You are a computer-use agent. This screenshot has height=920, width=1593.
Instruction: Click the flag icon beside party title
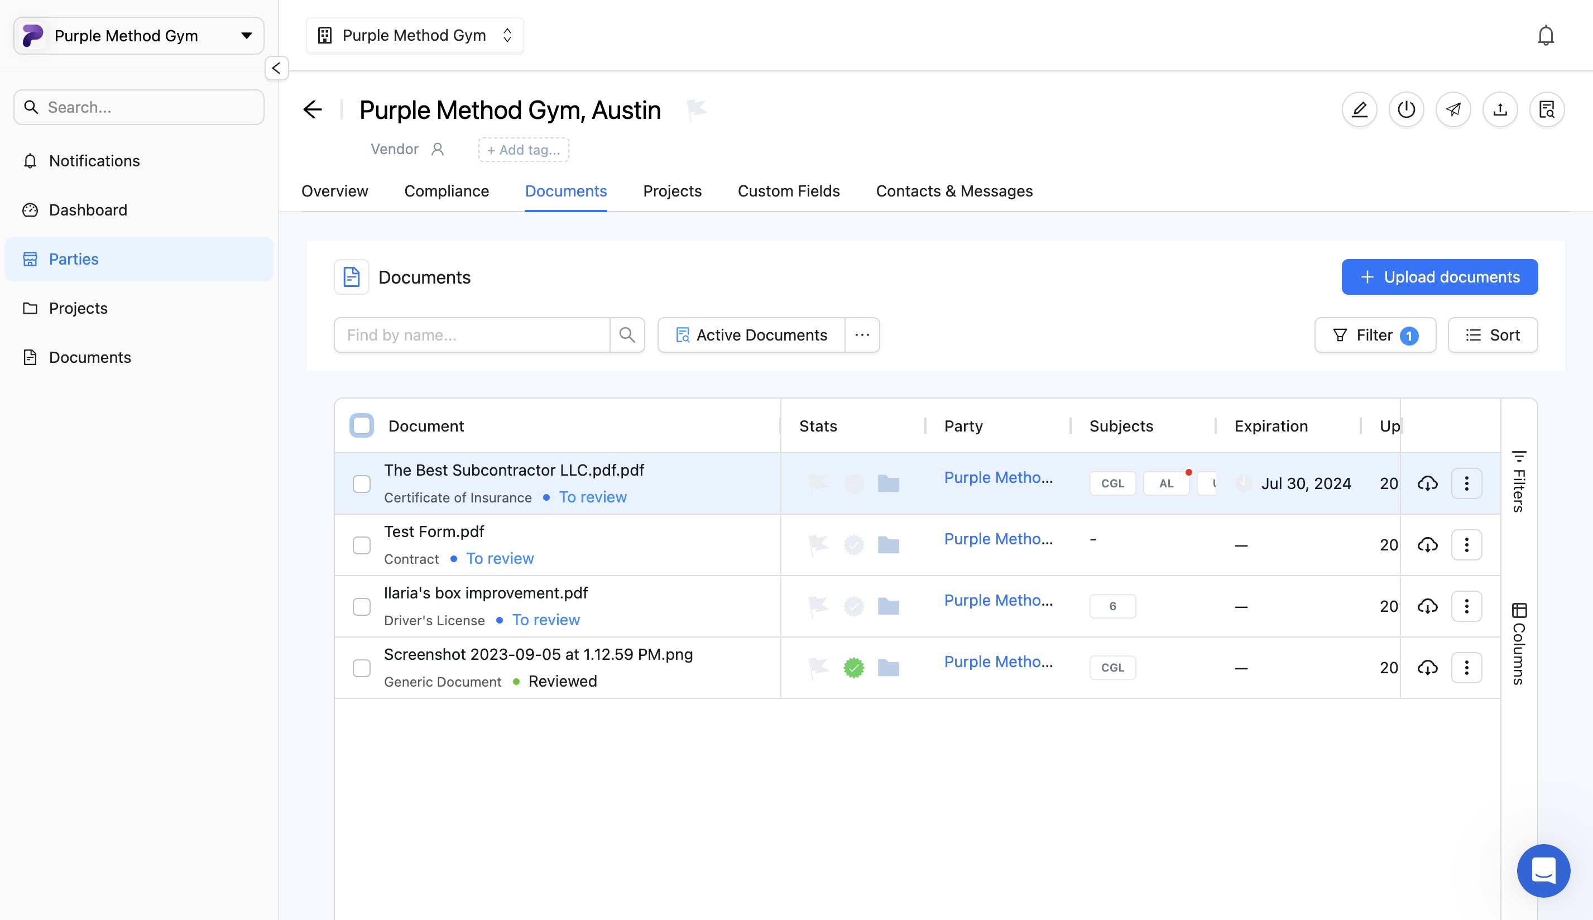[x=696, y=109]
